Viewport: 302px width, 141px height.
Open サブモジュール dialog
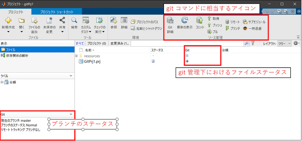pos(254,22)
